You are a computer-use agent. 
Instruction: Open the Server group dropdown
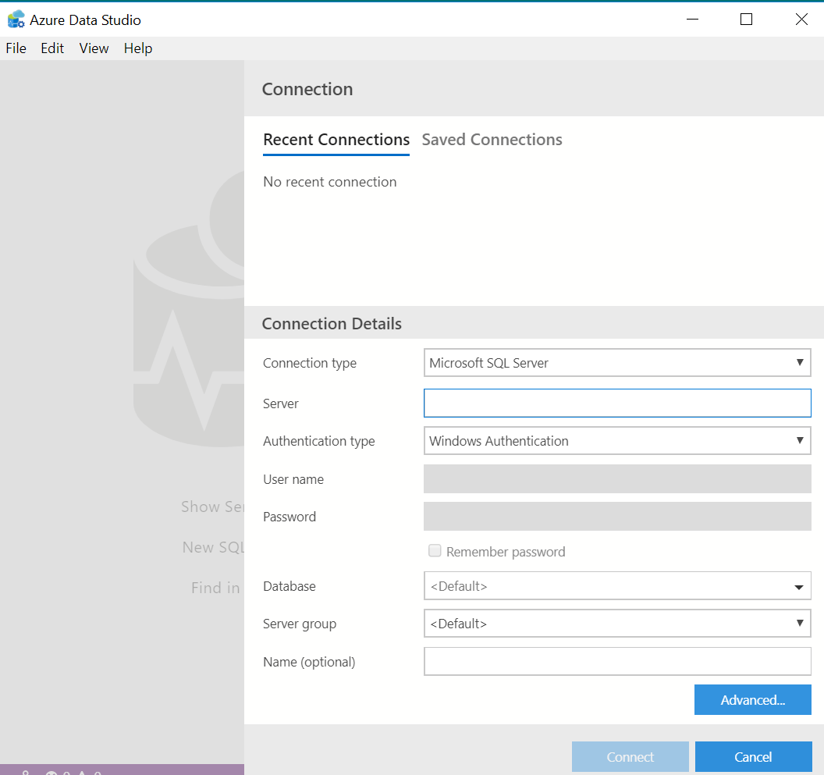[616, 624]
